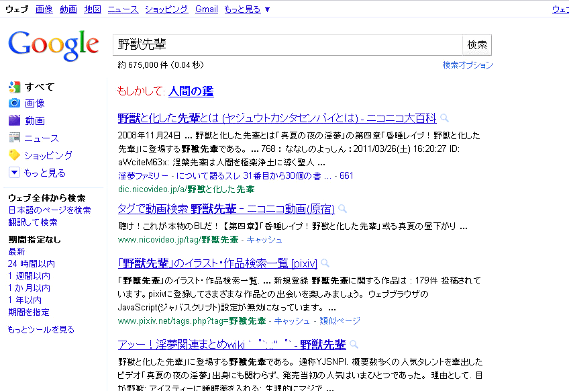Filter results to 1 か月以内
The height and width of the screenshot is (391, 569).
[x=29, y=288]
